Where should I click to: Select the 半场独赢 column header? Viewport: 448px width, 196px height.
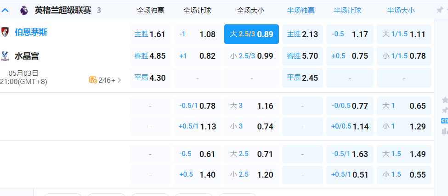click(x=301, y=11)
